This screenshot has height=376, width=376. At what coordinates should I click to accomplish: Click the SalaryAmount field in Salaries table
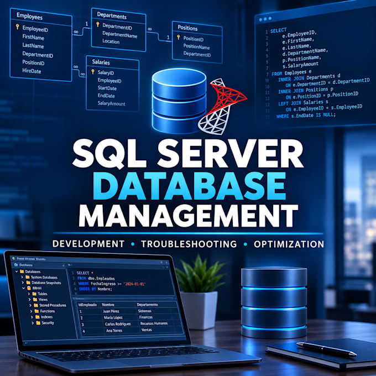111,103
